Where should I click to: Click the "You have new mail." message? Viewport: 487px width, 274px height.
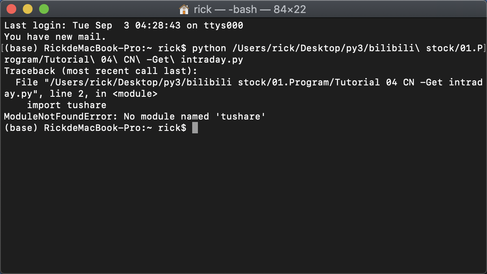(x=55, y=37)
